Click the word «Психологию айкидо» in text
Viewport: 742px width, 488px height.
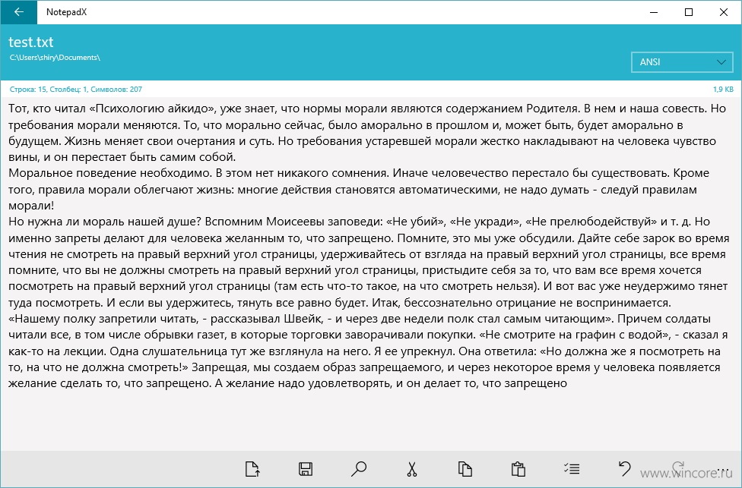pos(152,109)
